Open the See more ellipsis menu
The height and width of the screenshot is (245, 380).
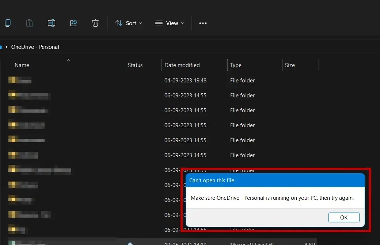203,23
